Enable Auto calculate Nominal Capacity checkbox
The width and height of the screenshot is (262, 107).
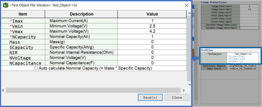(36, 68)
